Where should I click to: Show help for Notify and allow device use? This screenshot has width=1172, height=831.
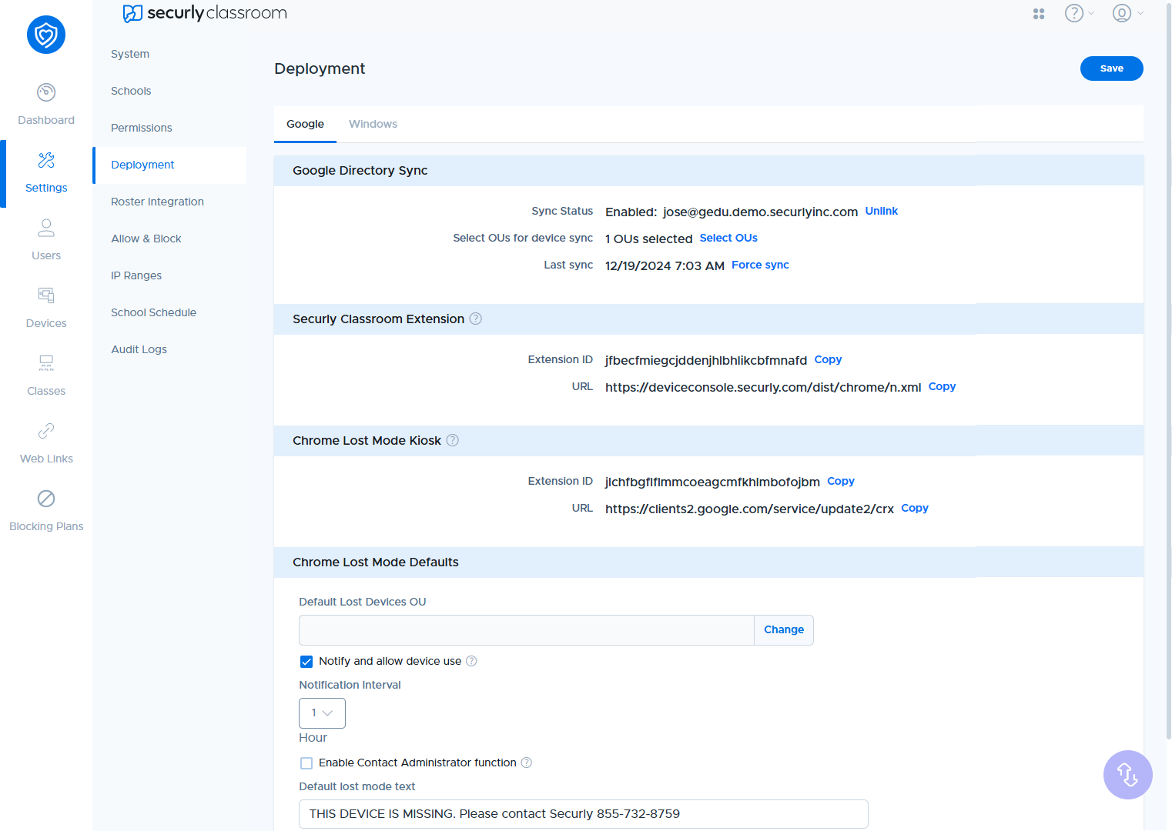pyautogui.click(x=471, y=661)
